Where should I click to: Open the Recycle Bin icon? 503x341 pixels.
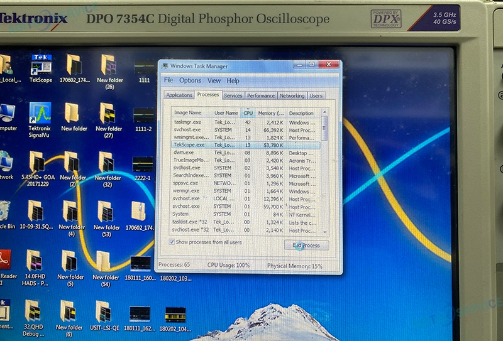[x=5, y=212]
